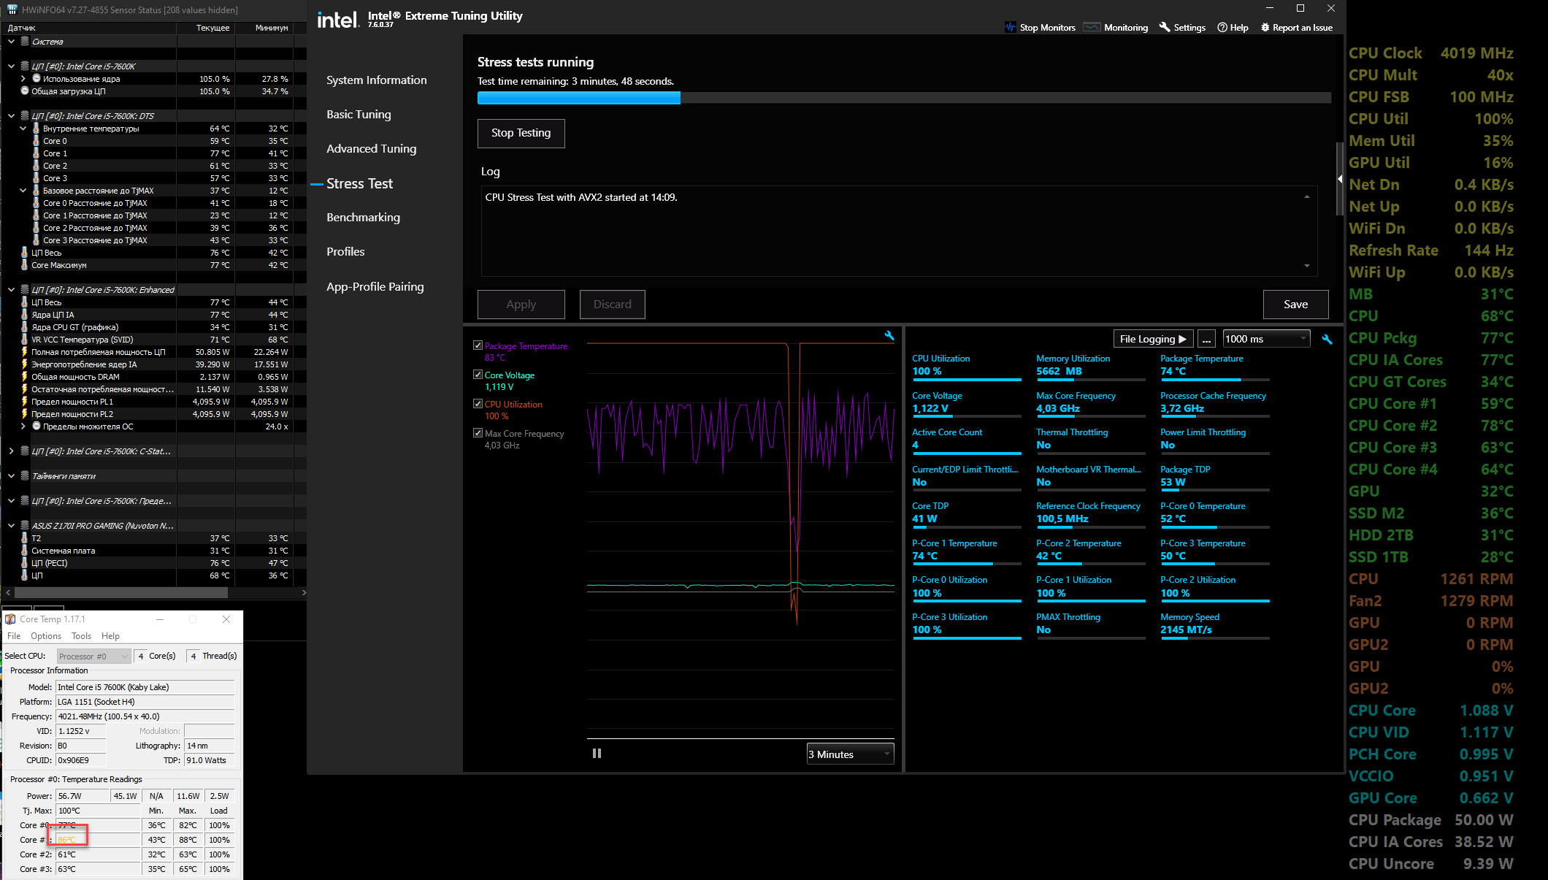Disable the CPU Utilization graph checkbox

[478, 404]
